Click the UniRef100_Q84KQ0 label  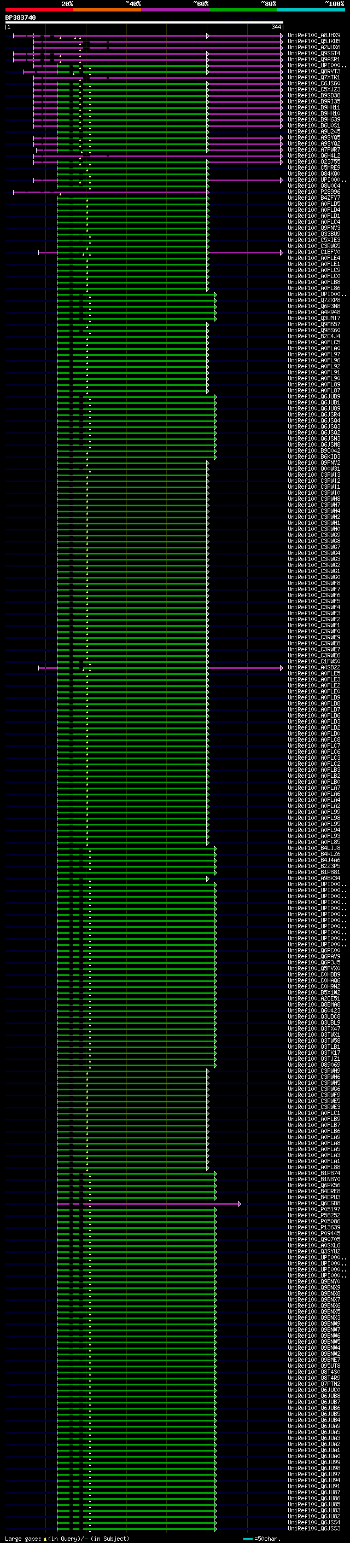click(x=314, y=174)
